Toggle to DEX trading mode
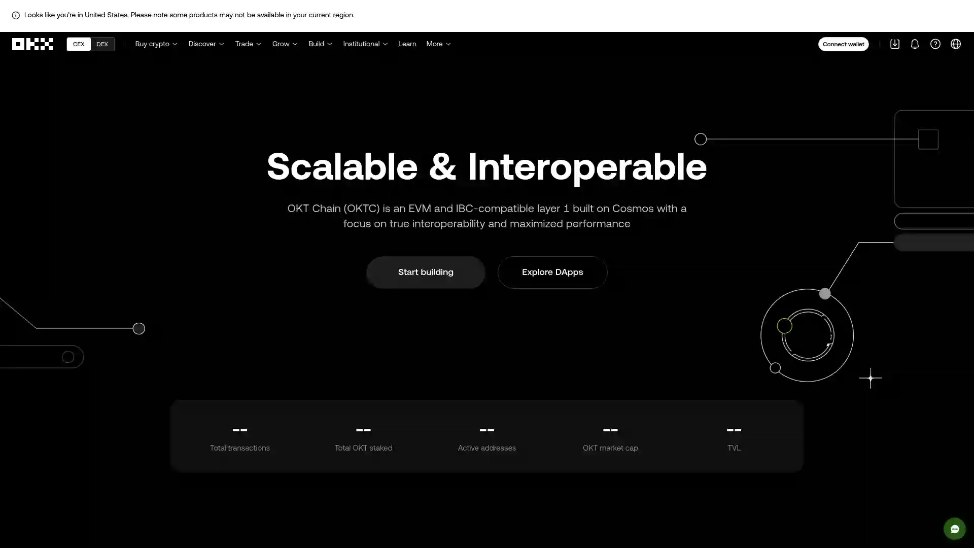974x548 pixels. click(x=101, y=44)
